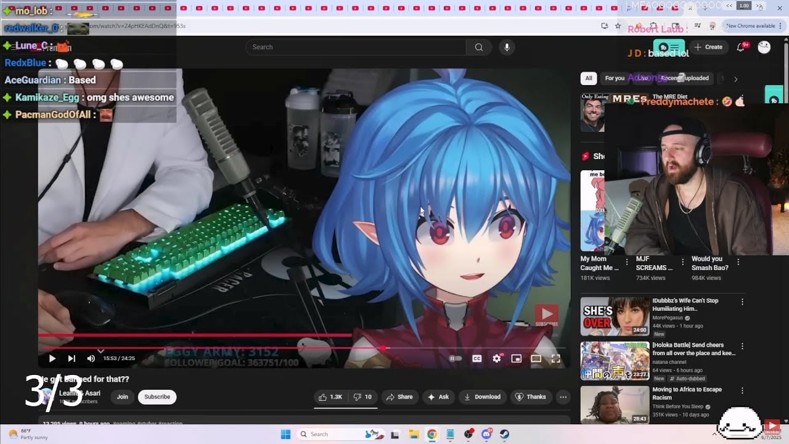Viewport: 789px width, 444px height.
Task: Open Google Chrome from the taskbar
Action: (x=431, y=434)
